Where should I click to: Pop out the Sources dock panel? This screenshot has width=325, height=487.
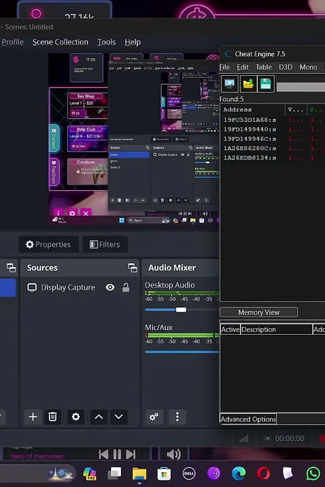[x=133, y=268]
